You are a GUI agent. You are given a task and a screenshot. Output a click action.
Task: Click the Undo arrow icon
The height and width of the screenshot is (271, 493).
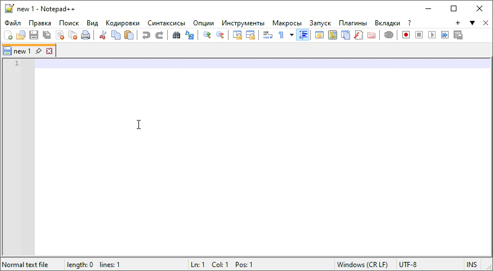[146, 35]
